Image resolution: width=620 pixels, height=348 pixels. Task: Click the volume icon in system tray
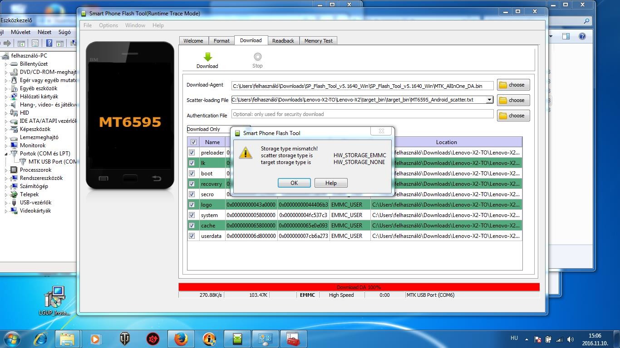pos(570,339)
